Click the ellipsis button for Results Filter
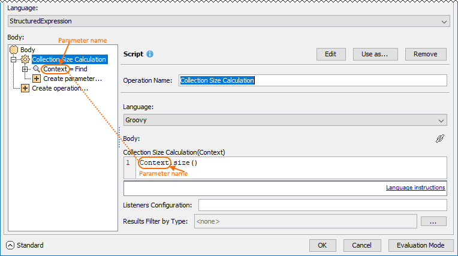 (433, 221)
